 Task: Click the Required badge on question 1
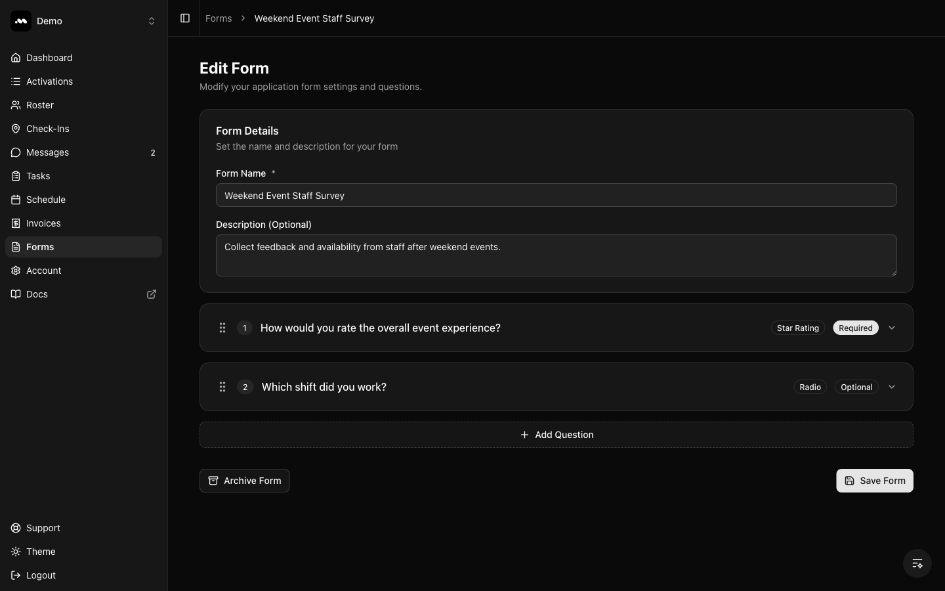854,328
